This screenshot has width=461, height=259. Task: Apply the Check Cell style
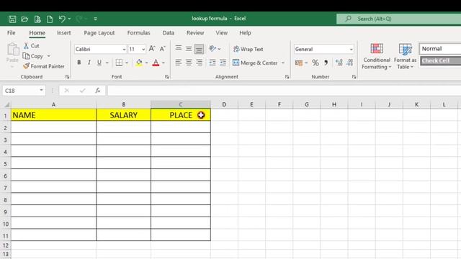pos(440,60)
